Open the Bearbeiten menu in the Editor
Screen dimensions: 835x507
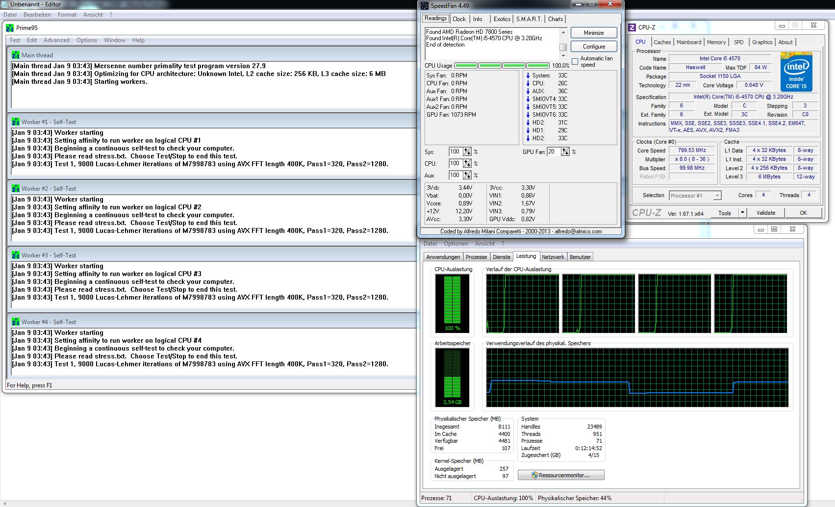click(37, 15)
